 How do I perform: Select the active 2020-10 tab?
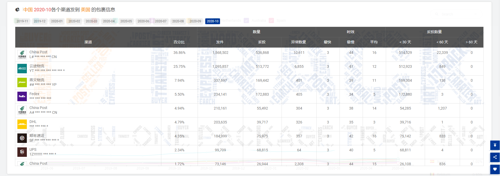pyautogui.click(x=213, y=21)
